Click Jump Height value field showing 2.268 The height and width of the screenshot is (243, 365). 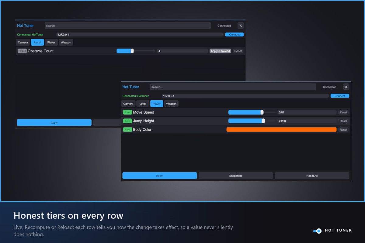[307, 121]
